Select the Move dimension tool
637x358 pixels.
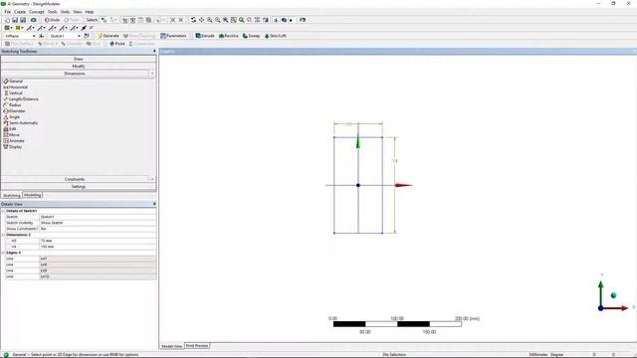pyautogui.click(x=11, y=135)
